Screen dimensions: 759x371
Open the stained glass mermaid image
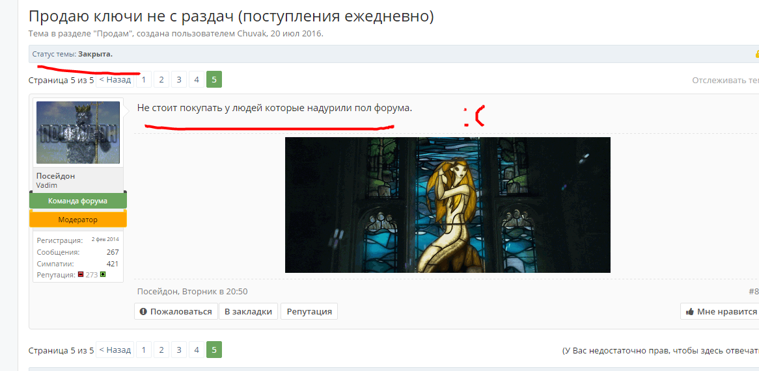point(447,205)
